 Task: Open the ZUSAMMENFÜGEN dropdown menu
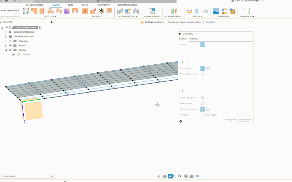coord(127,17)
